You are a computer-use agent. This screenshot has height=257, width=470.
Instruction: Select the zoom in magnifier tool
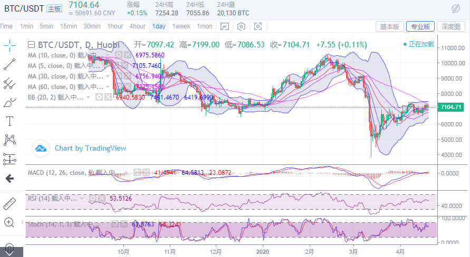pos(9,223)
